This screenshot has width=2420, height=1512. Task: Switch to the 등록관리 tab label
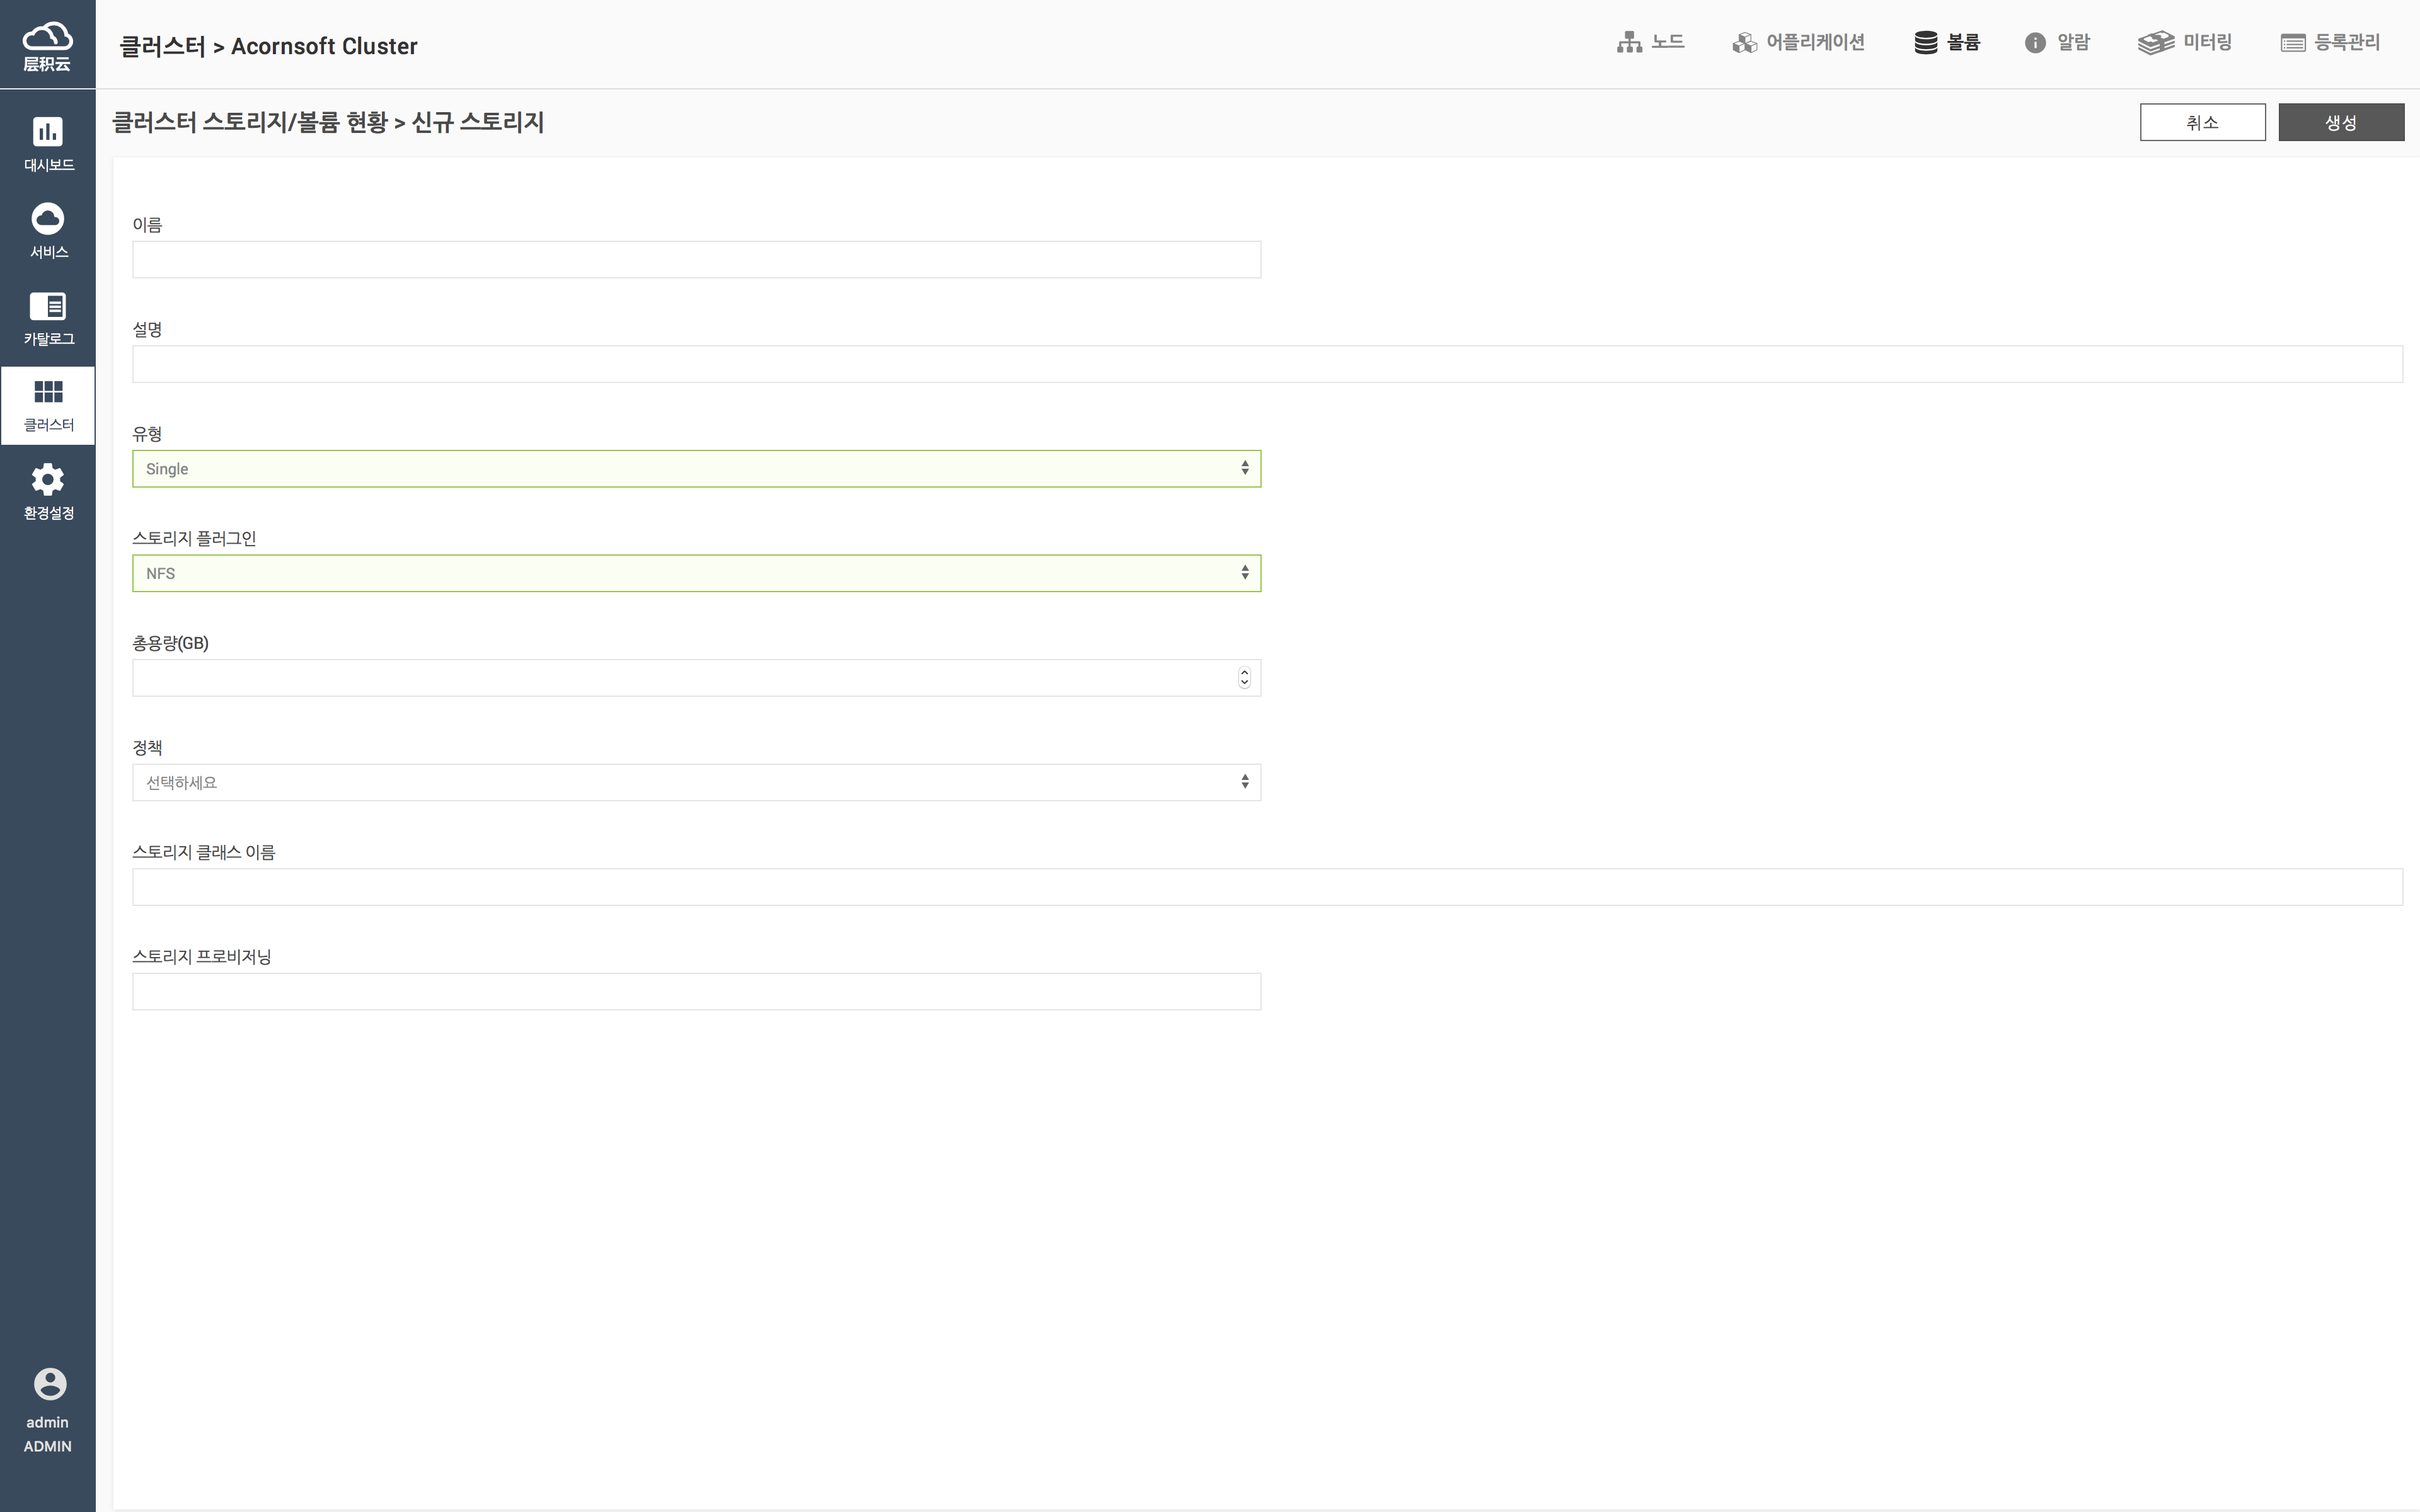tap(2347, 42)
